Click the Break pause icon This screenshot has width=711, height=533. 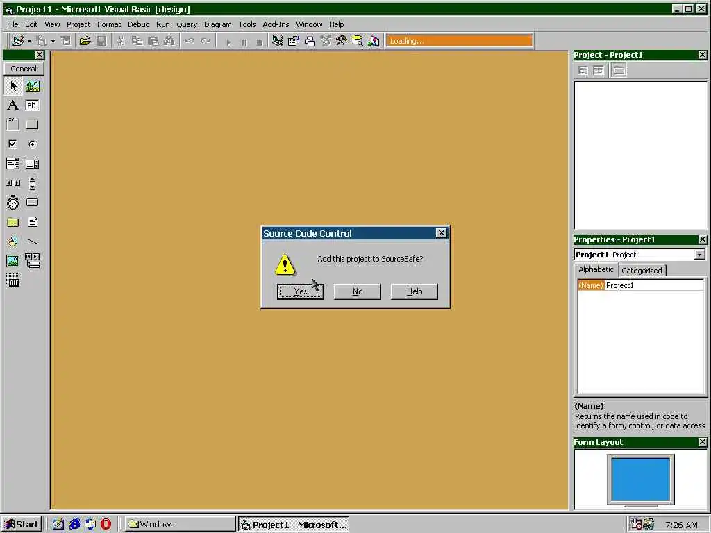coord(244,42)
